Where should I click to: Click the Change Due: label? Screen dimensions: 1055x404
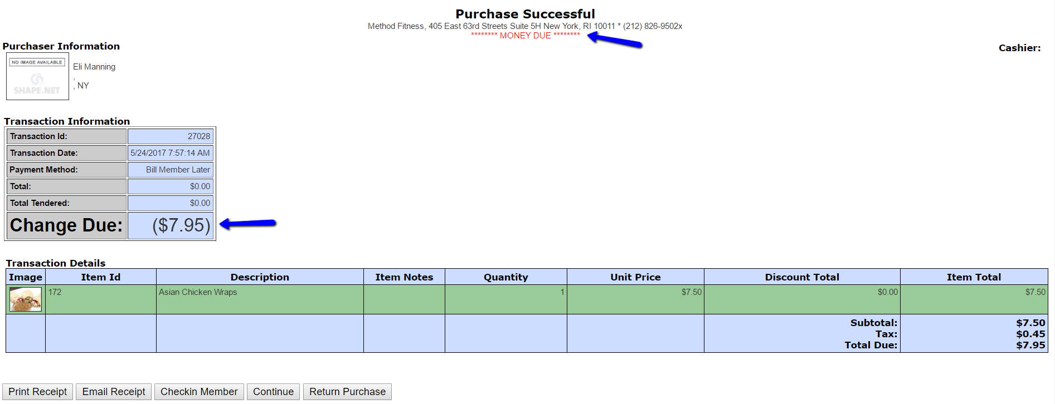click(66, 225)
